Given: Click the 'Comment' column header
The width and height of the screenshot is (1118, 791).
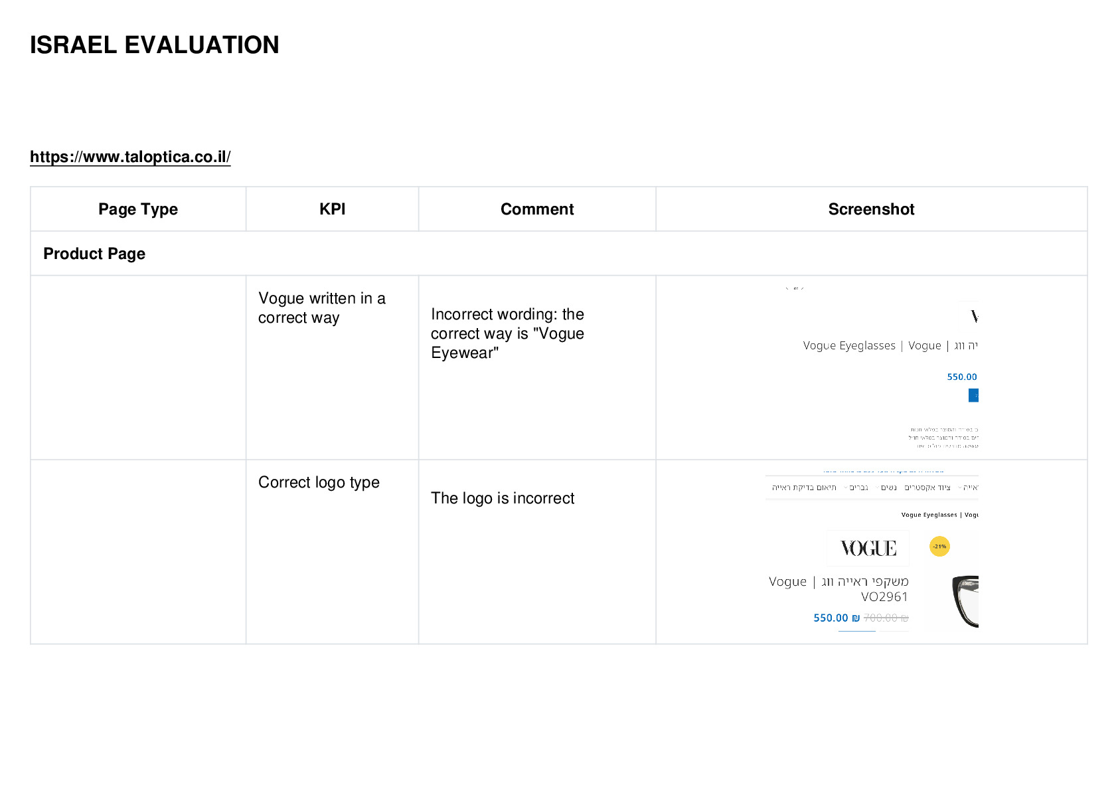Looking at the screenshot, I should click(x=537, y=209).
